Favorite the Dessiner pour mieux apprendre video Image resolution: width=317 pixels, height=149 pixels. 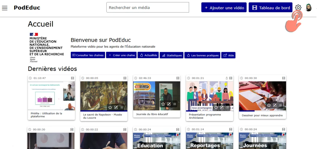click(x=269, y=105)
